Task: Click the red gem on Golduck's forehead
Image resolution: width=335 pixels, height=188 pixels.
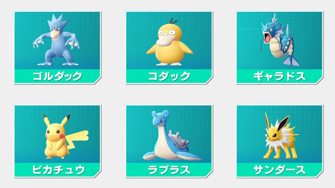Action: point(55,29)
